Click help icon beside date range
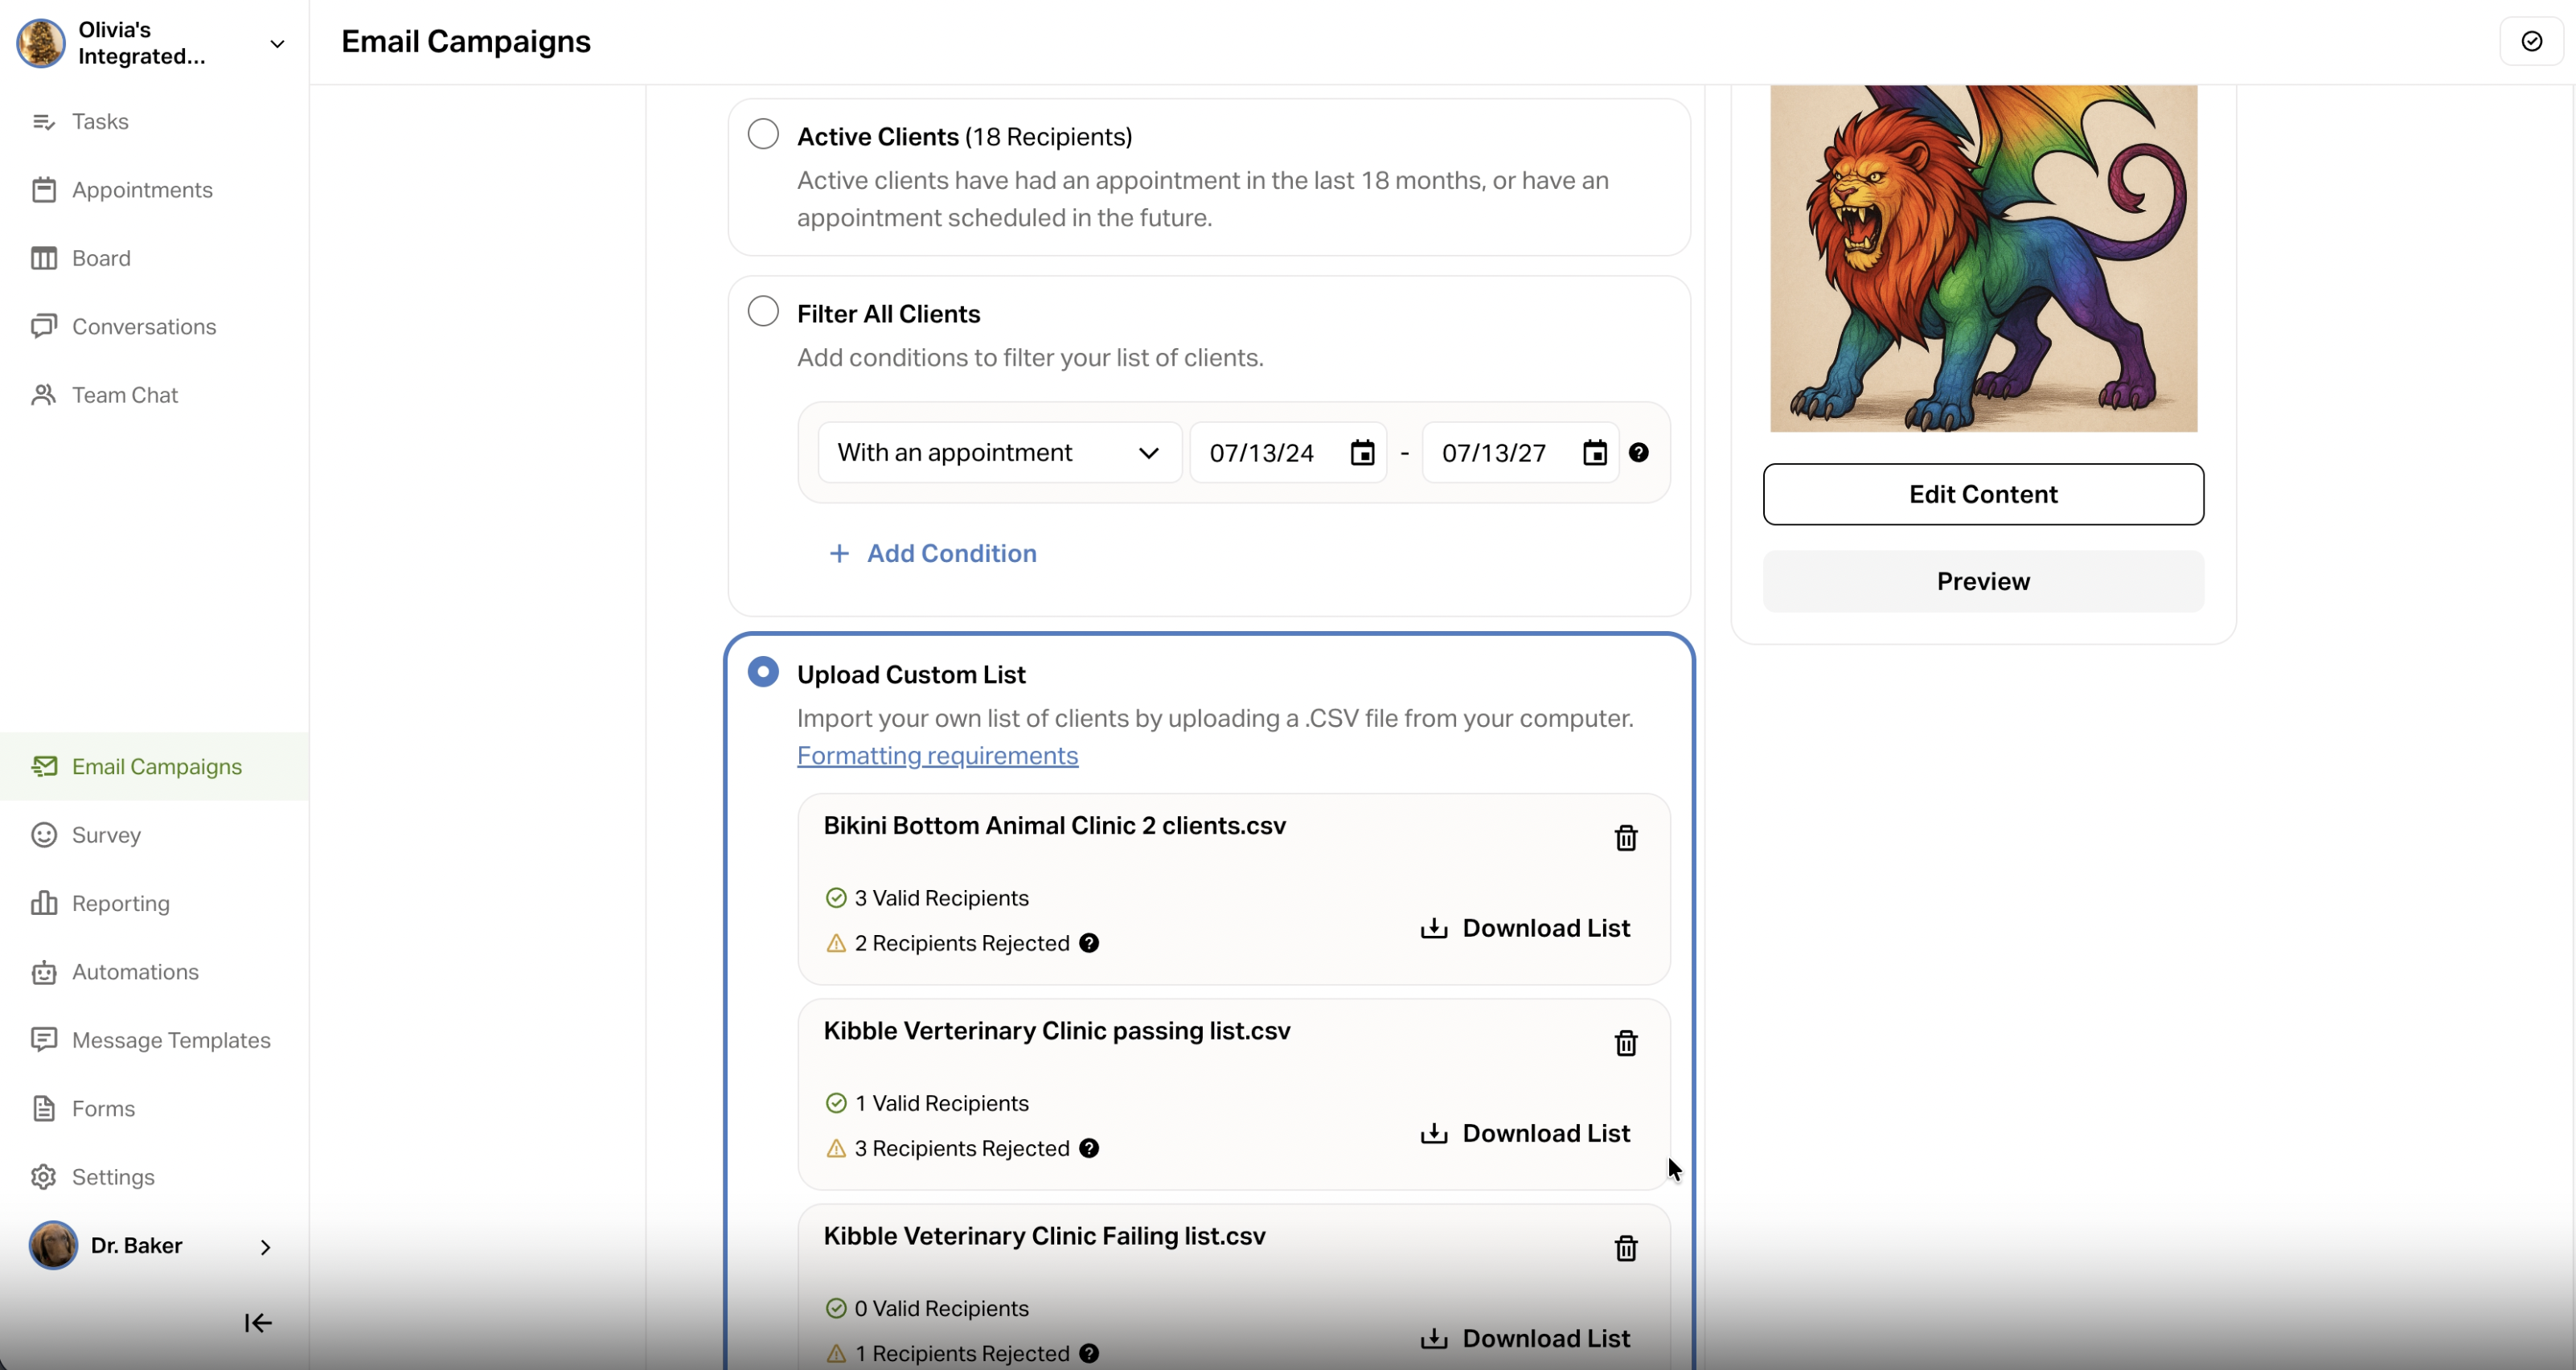Screen dimensions: 2576x1370 (x=1639, y=453)
